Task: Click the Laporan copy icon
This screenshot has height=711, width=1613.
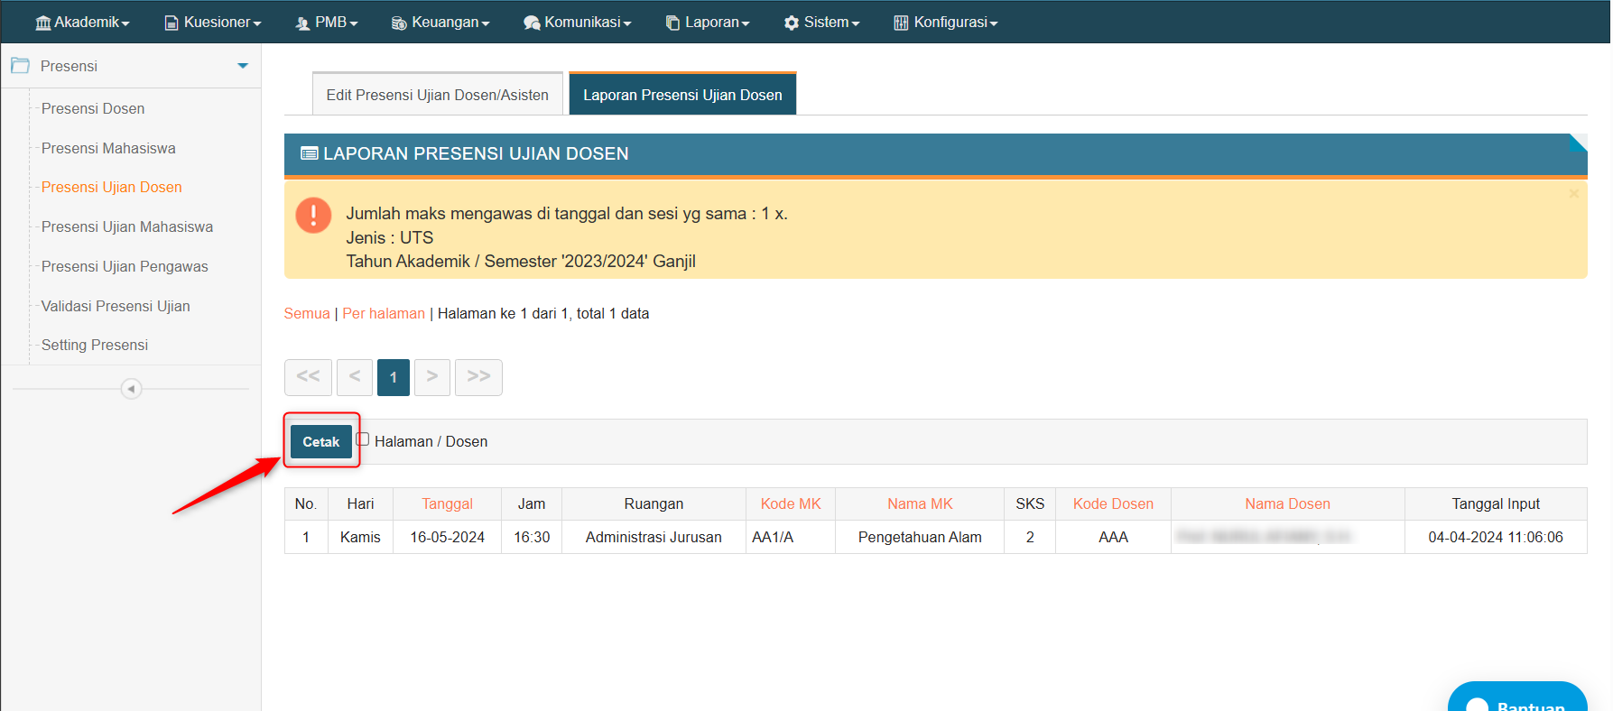Action: click(x=672, y=23)
